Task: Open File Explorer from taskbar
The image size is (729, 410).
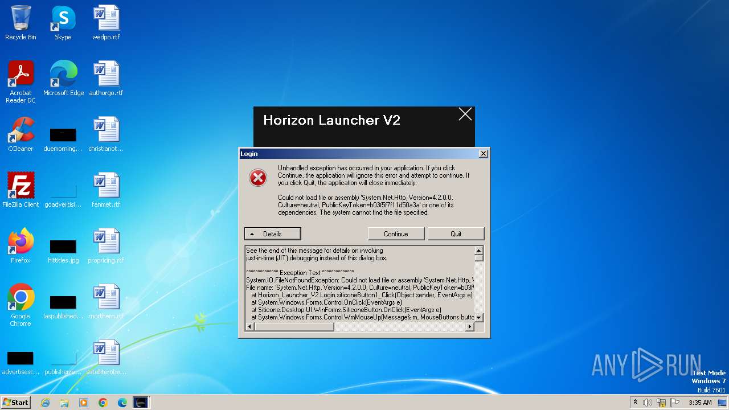Action: 64,403
